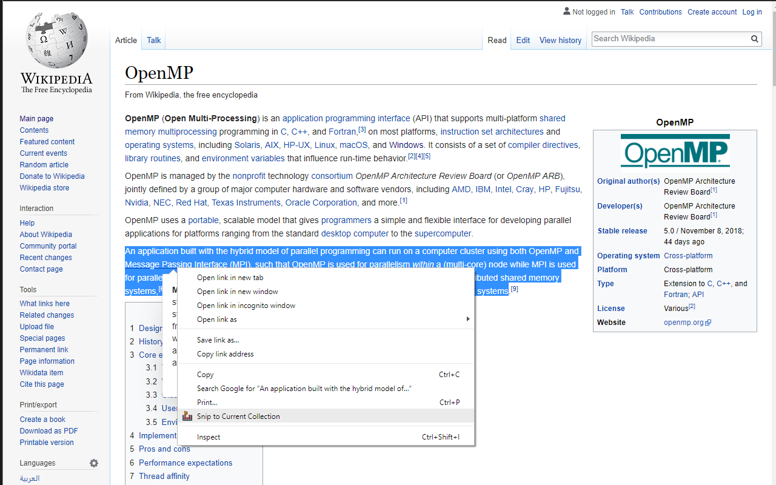Click the external link icon beside openmp.org
The height and width of the screenshot is (485, 776).
pyautogui.click(x=707, y=322)
